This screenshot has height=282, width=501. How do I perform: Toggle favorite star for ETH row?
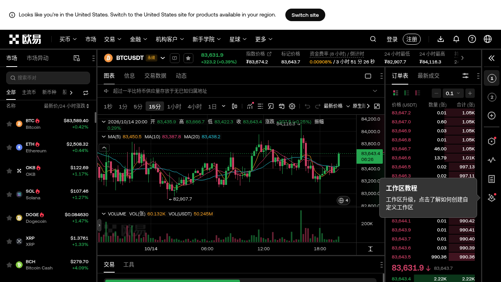click(9, 147)
